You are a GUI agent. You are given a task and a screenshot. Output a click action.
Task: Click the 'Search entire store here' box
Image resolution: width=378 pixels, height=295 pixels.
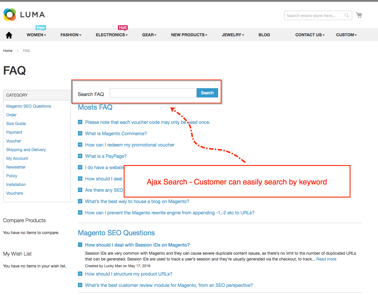(313, 15)
